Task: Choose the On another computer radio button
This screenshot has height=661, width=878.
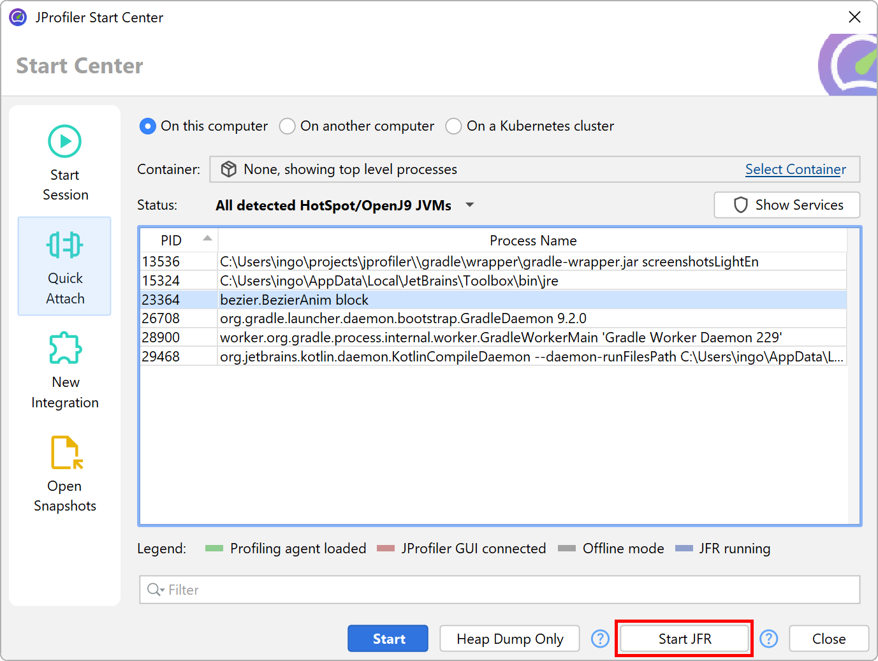Action: (x=288, y=126)
